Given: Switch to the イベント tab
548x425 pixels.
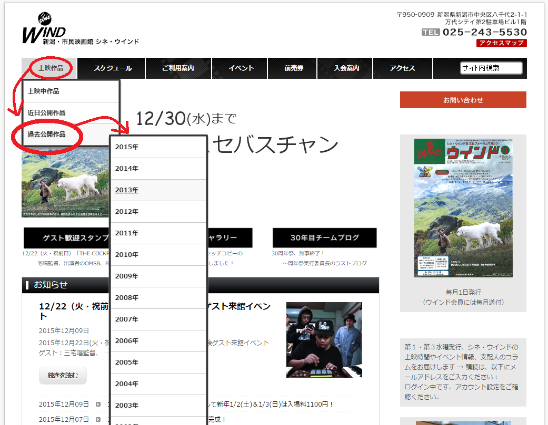Looking at the screenshot, I should [240, 68].
